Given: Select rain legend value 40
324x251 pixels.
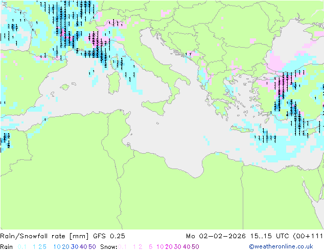Looking at the screenshot, I should [83, 247].
